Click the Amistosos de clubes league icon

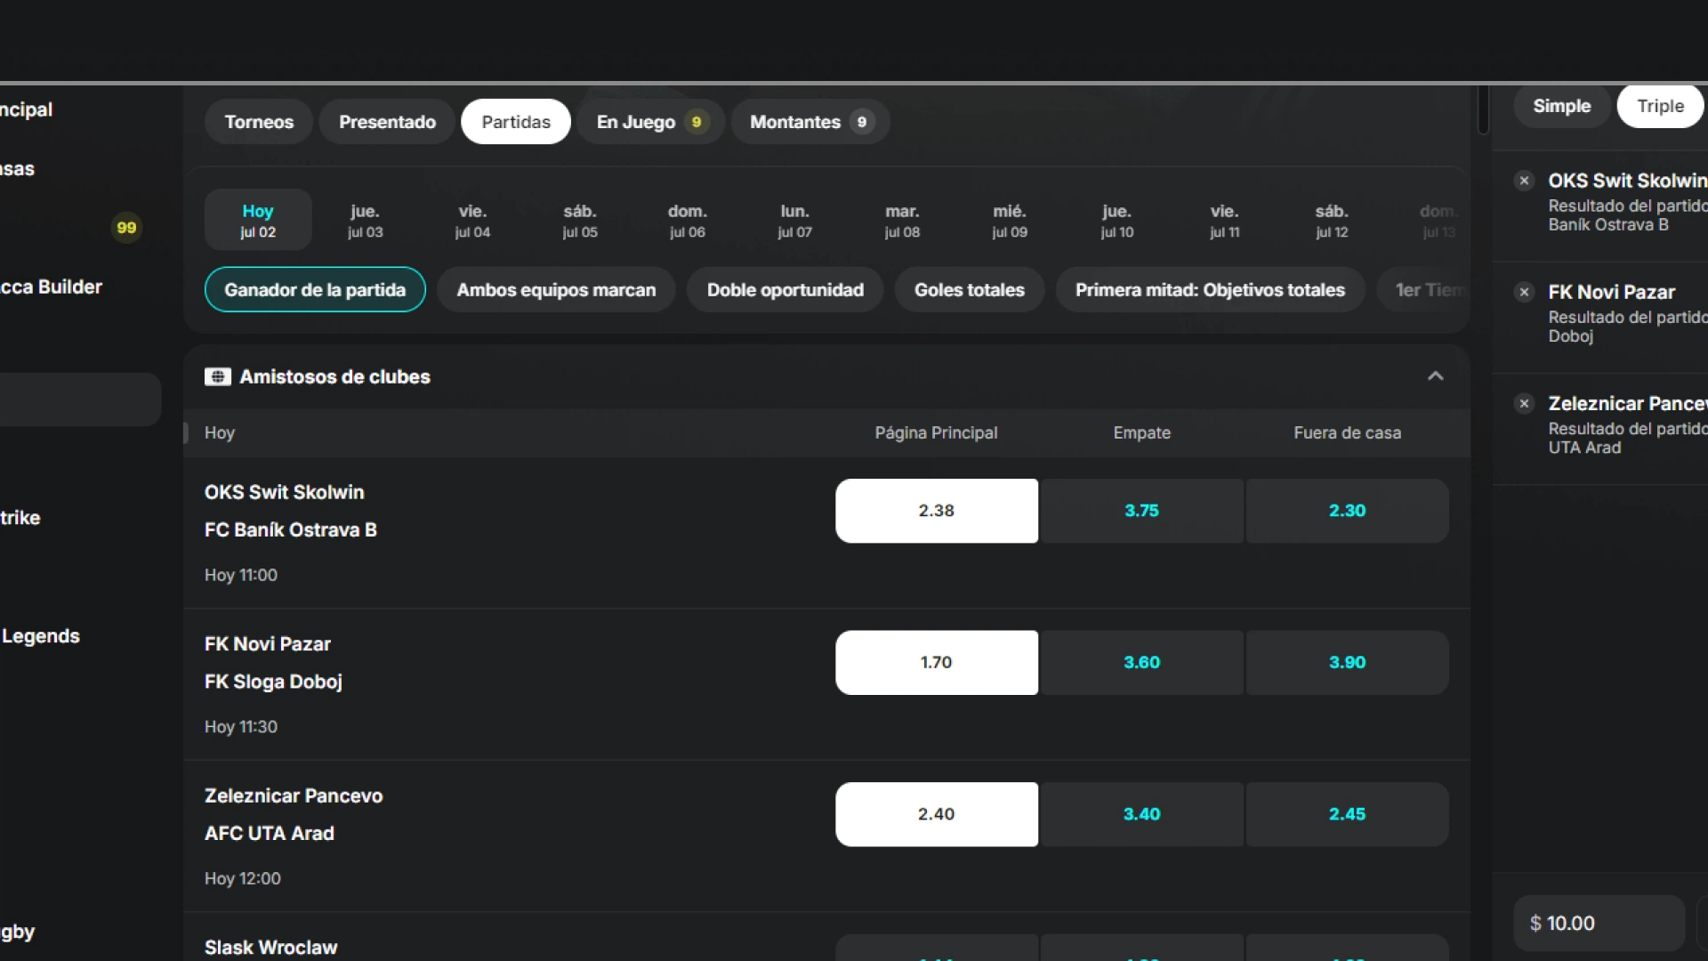click(218, 376)
